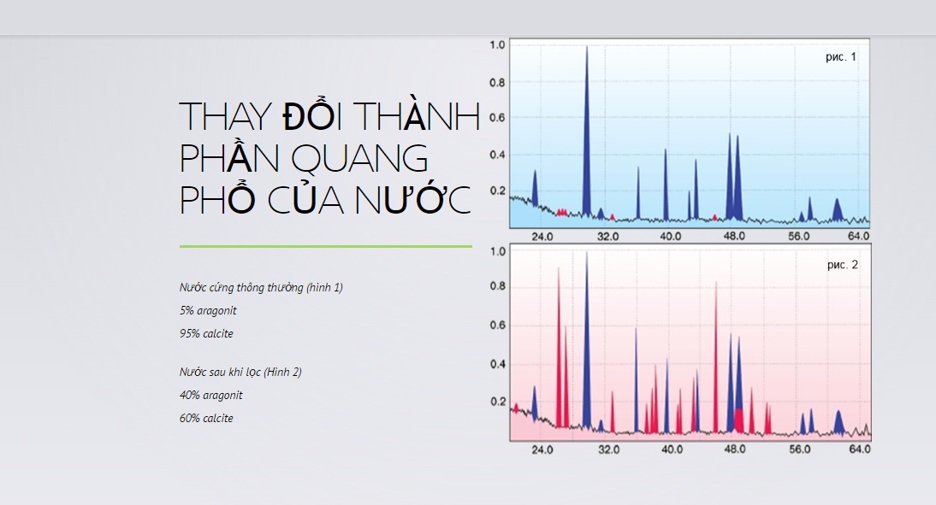Click the "60% calcite" line
Viewport: 936px width, 505px height.
(206, 419)
